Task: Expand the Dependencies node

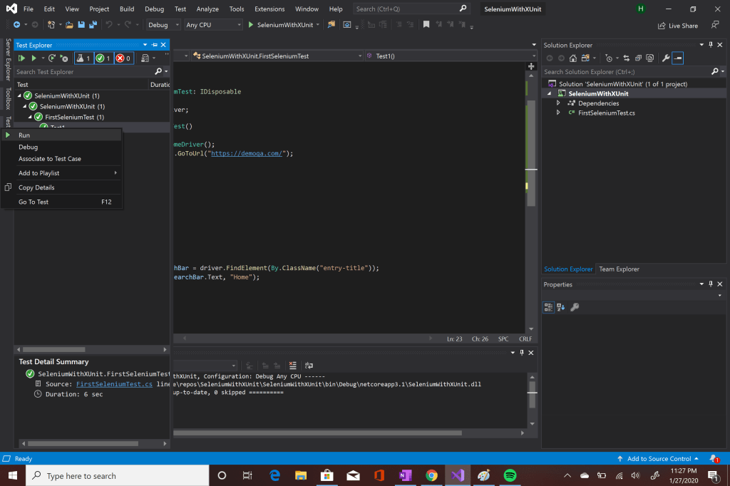Action: pos(559,103)
